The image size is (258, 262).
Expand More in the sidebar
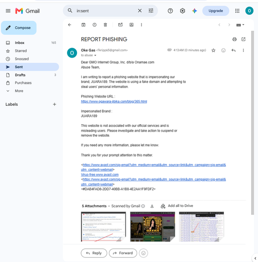pyautogui.click(x=29, y=91)
